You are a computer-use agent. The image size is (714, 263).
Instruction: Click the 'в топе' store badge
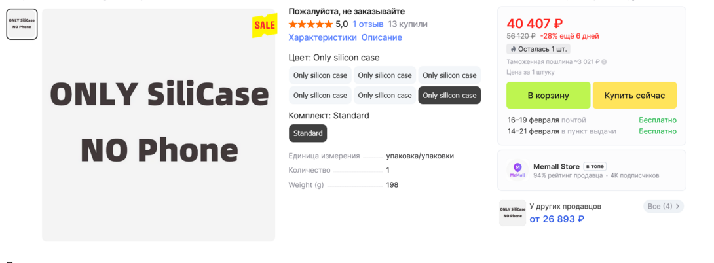point(595,166)
